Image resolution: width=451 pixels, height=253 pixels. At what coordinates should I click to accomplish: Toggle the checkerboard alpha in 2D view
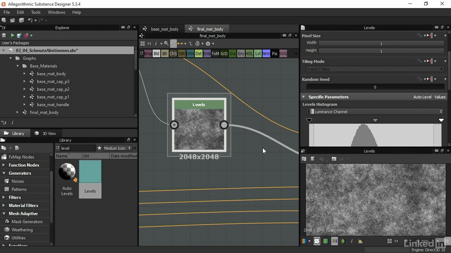pos(317,241)
